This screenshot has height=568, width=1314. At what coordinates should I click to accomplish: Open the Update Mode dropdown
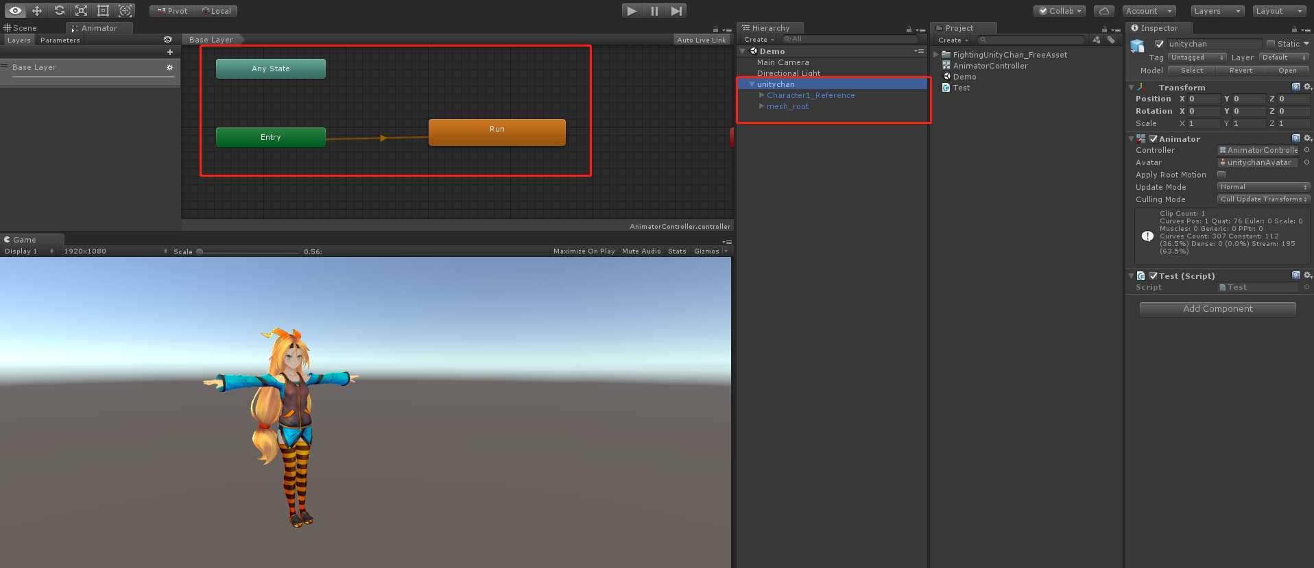(1264, 187)
